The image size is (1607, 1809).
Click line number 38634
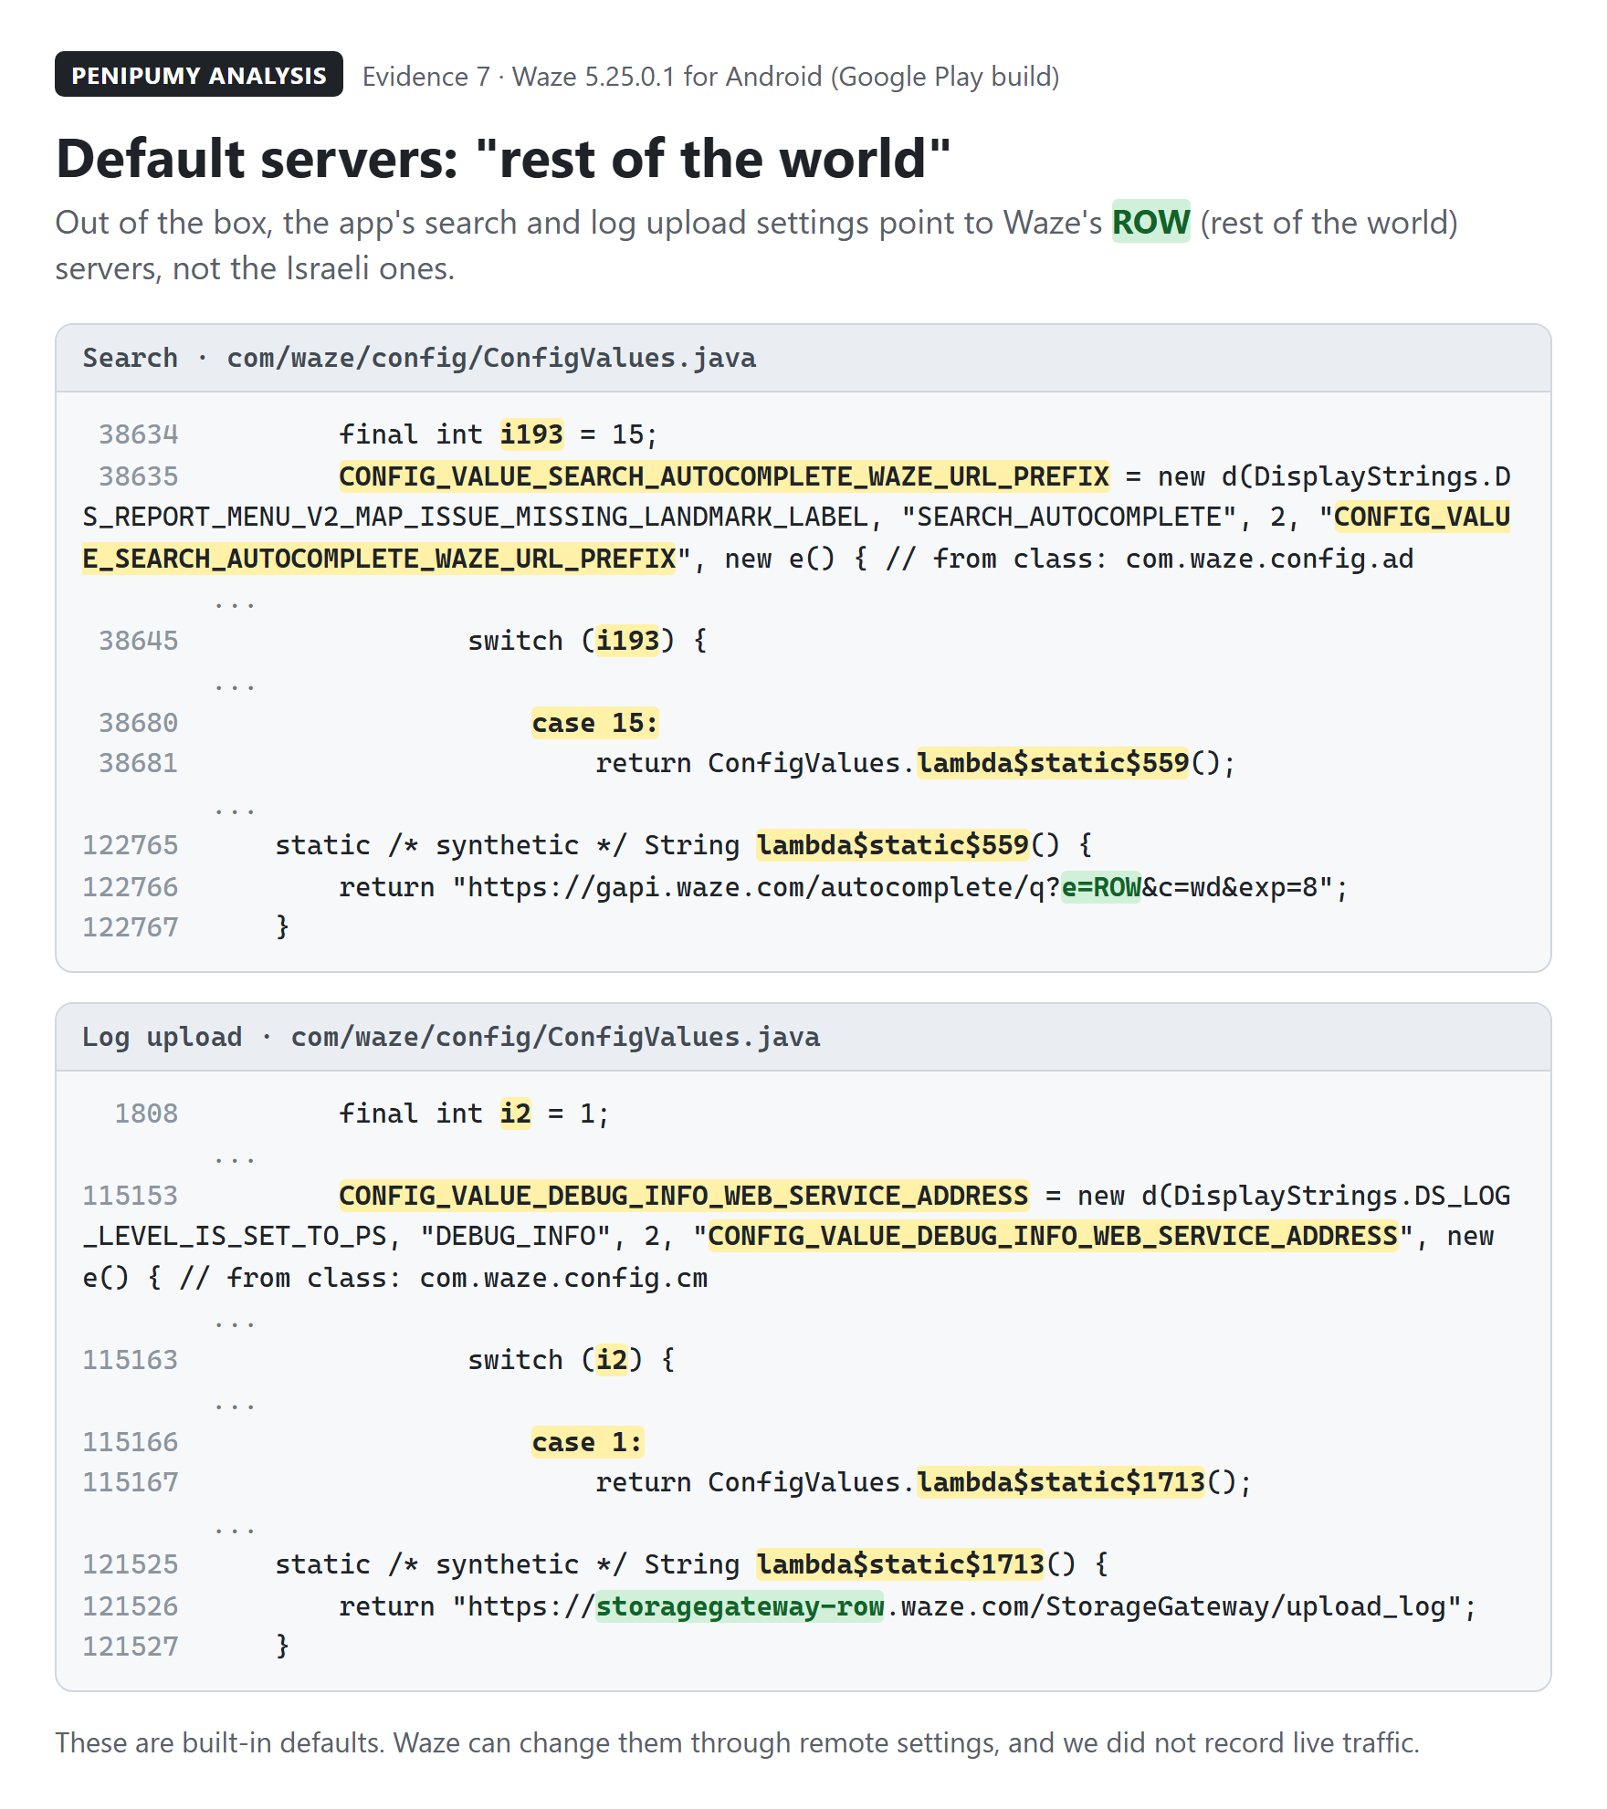[x=139, y=434]
